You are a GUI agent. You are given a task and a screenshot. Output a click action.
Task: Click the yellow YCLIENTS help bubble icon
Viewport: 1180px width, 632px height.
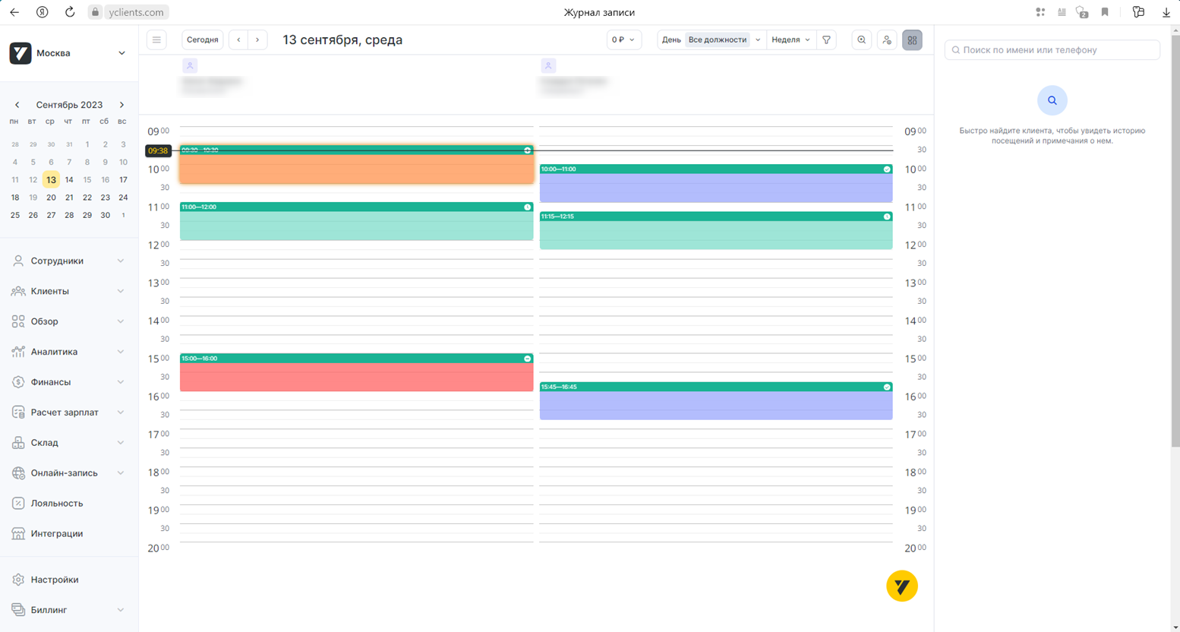point(901,586)
